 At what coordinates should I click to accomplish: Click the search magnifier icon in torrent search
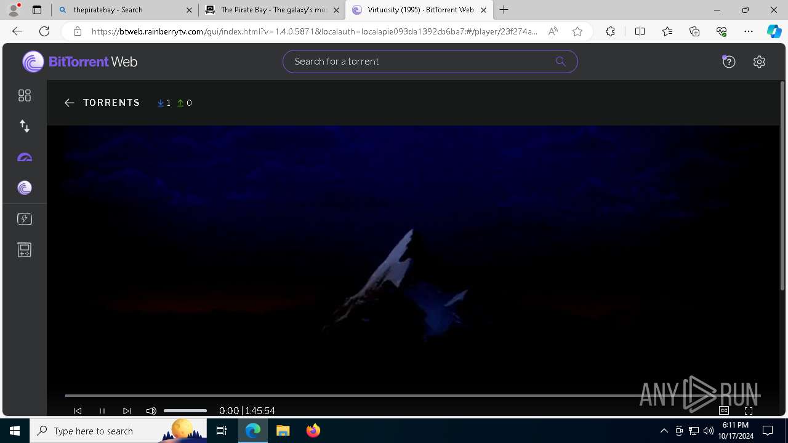[x=560, y=61]
